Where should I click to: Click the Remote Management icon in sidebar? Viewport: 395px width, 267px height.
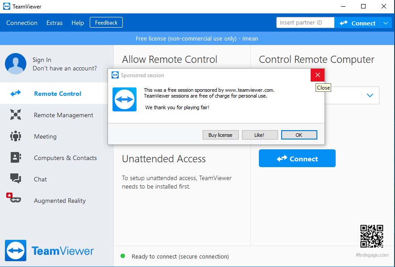[16, 115]
